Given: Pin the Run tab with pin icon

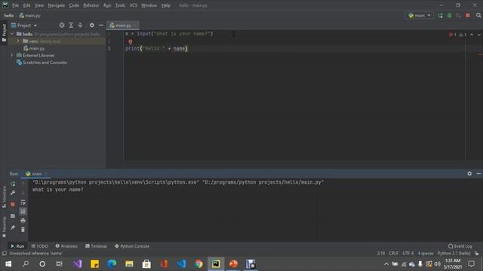Looking at the screenshot, I should [x=13, y=227].
